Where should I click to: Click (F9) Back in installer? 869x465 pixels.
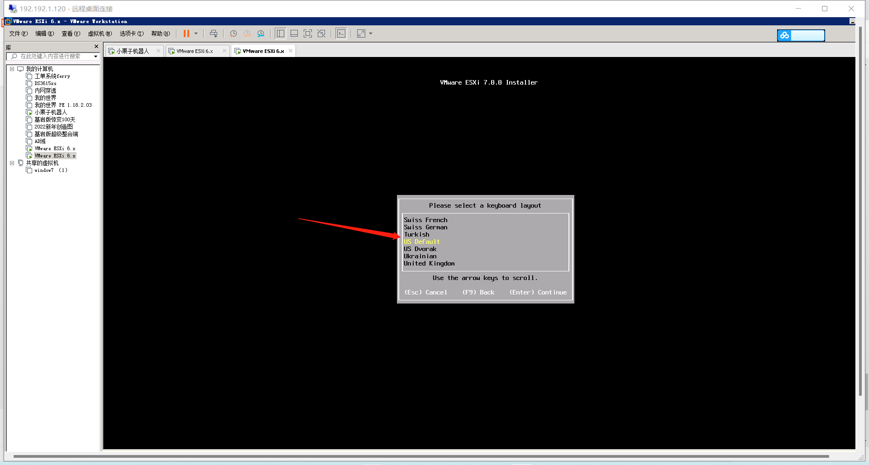tap(478, 293)
